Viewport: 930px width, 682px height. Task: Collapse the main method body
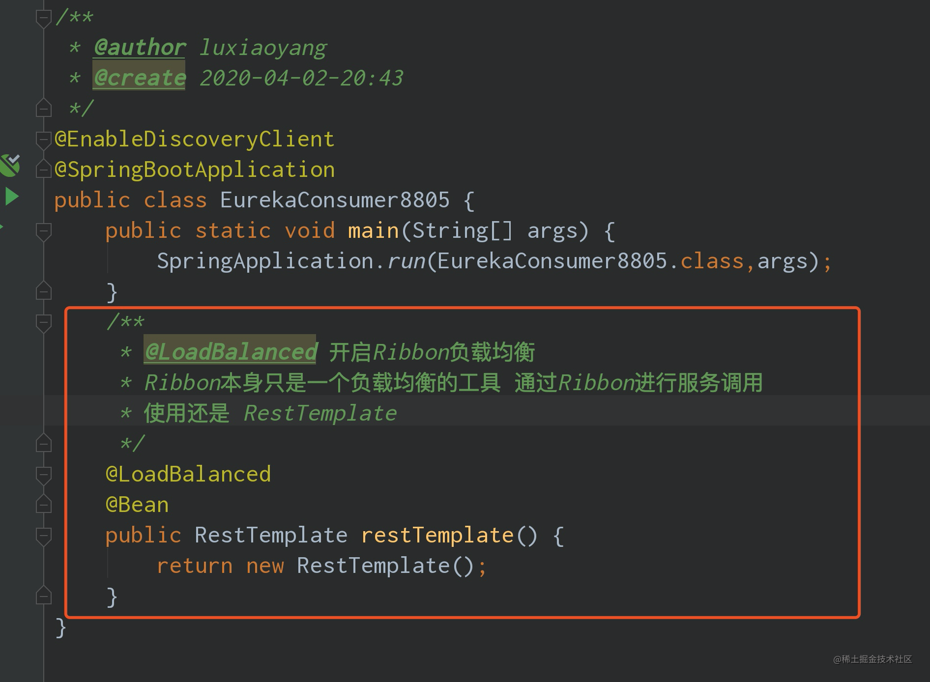coord(44,231)
